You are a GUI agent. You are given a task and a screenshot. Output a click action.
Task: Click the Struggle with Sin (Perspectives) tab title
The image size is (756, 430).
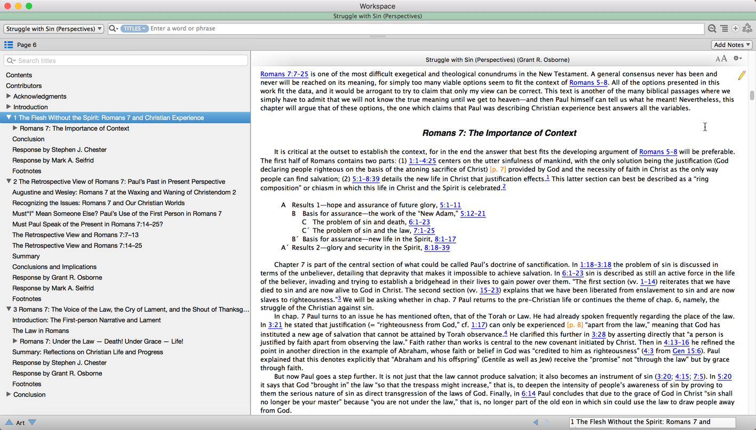point(378,16)
